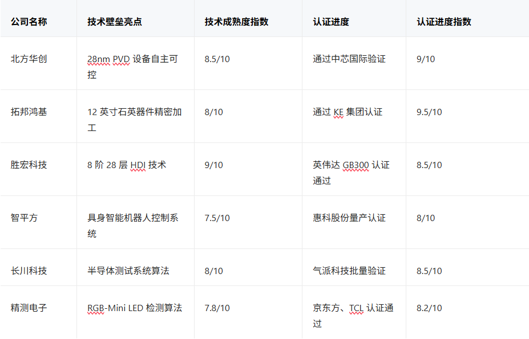
Task: Click the 通过 KE 集团认证 cell
Action: tap(348, 112)
